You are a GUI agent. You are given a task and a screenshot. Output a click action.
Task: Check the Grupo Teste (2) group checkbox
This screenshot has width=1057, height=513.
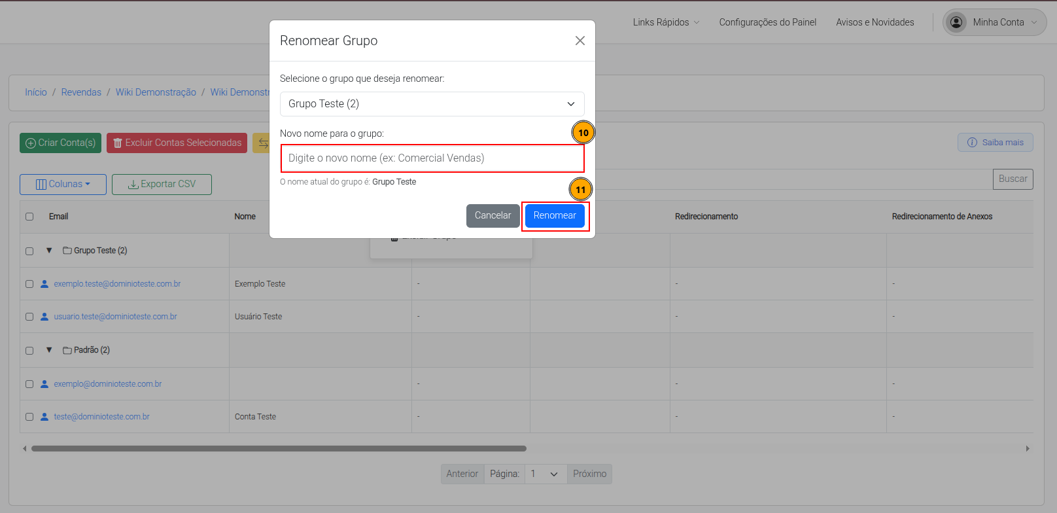[x=29, y=251]
